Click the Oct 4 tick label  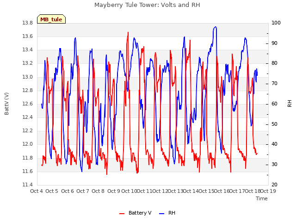(37, 191)
